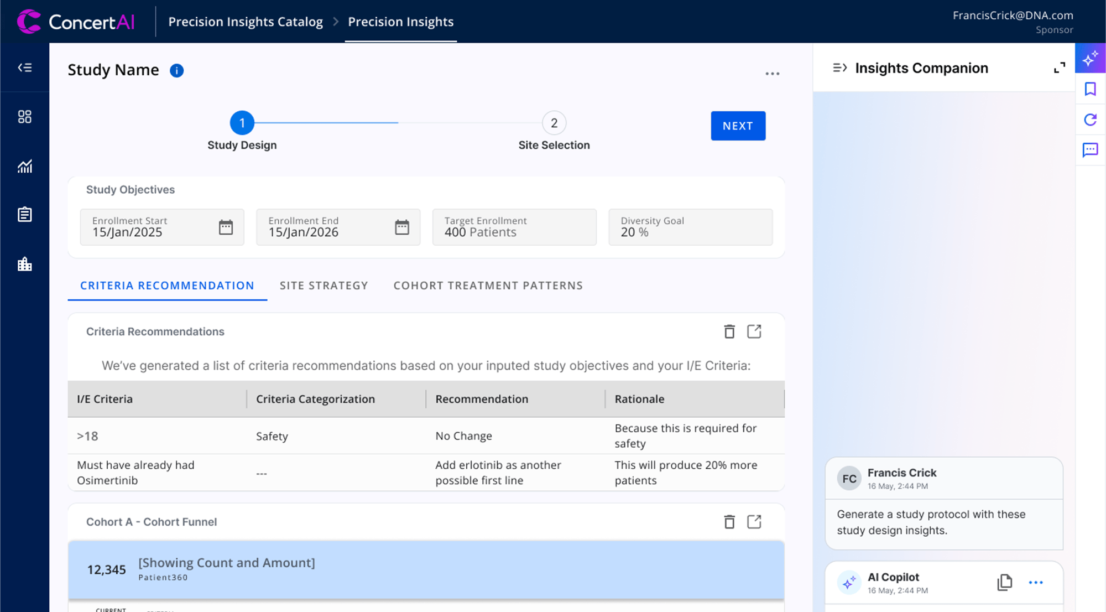Edit the Target Enrollment field
Viewport: 1106px width, 612px height.
(x=514, y=227)
